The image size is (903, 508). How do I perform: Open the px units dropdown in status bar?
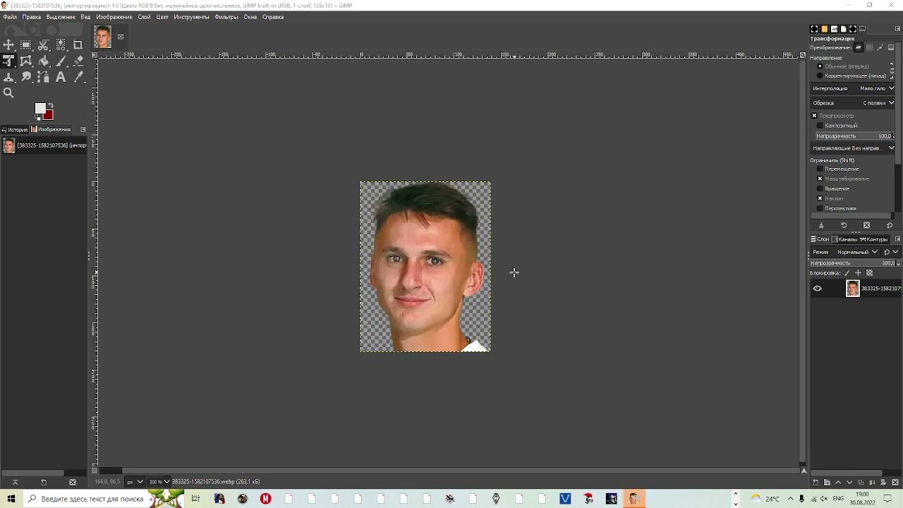134,482
